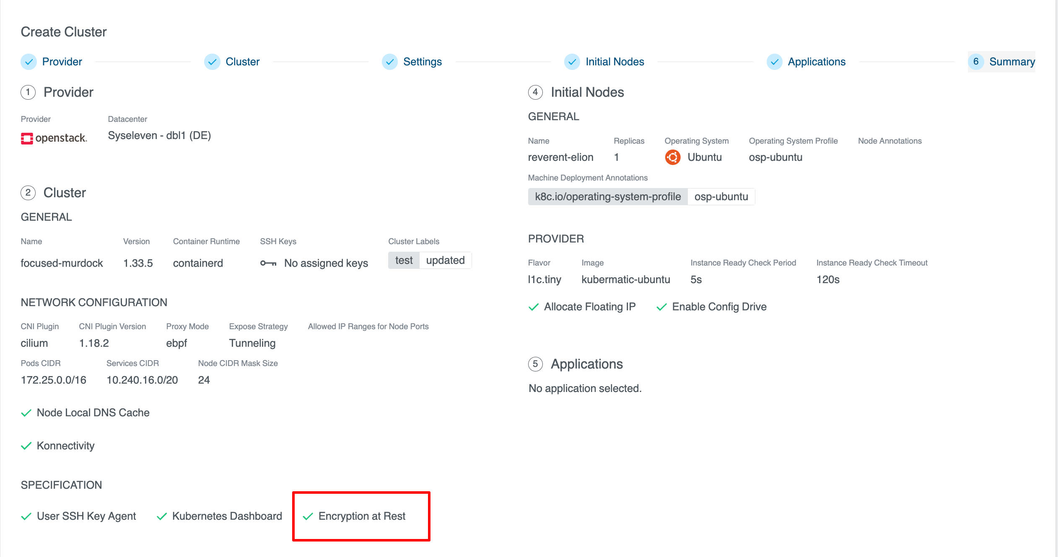Click the Settings step checkmark icon
The height and width of the screenshot is (557, 1058).
[x=389, y=62]
